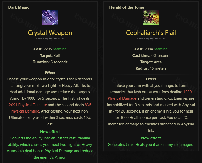
Task: Click the 'New effect' heading in Cephaliarch's Flail
Action: (151, 138)
